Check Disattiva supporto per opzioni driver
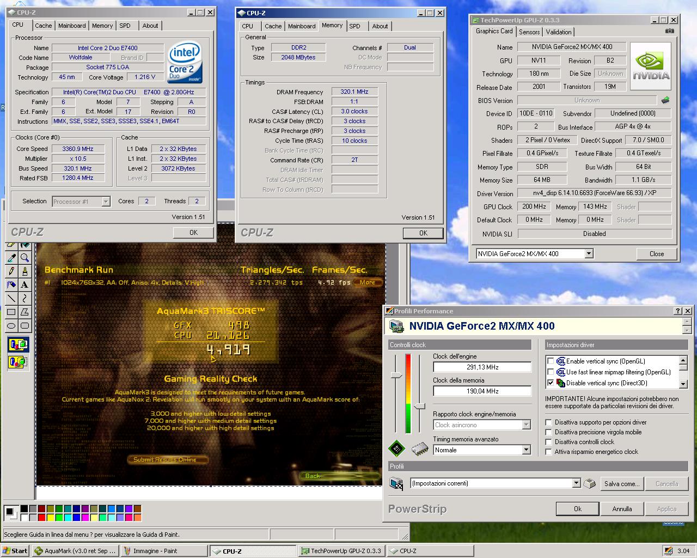 [x=549, y=422]
